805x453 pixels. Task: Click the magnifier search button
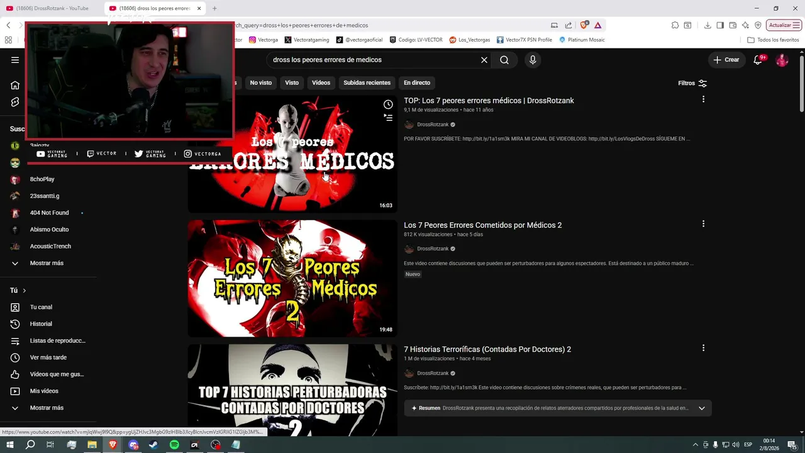tap(504, 60)
